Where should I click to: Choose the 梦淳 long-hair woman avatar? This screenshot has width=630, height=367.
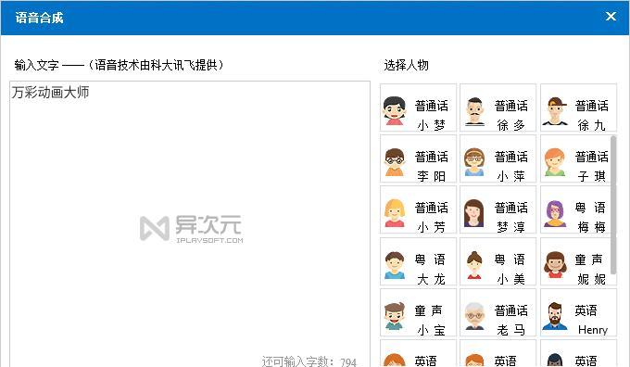click(474, 213)
